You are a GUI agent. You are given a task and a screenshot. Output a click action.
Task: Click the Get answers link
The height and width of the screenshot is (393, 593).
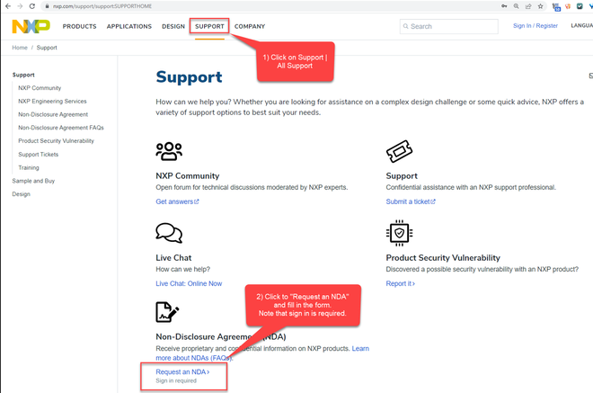point(177,201)
